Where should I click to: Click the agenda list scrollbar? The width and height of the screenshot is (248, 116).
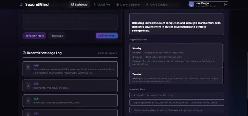point(224,53)
